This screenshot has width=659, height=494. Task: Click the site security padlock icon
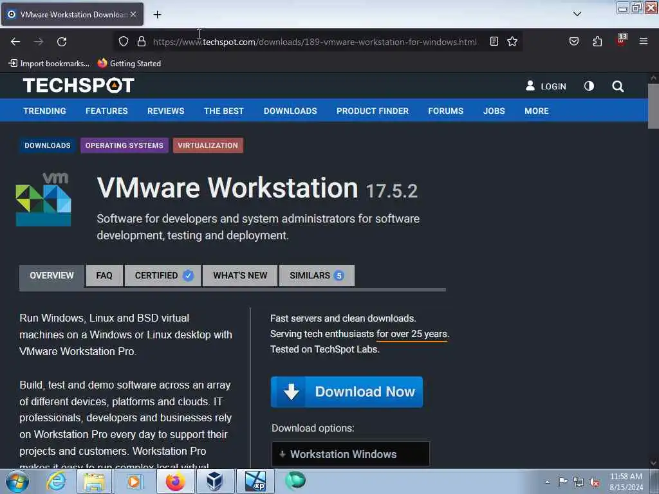tap(142, 41)
